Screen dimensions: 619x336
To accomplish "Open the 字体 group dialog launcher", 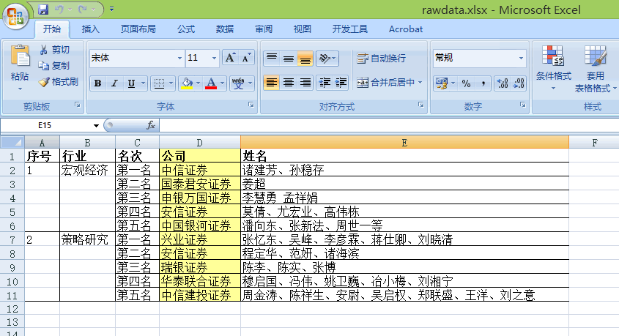I will pyautogui.click(x=251, y=105).
